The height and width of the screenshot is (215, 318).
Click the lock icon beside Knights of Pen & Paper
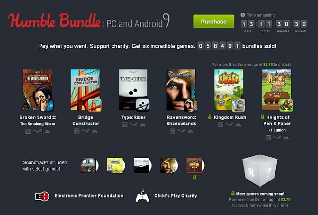(x=262, y=117)
